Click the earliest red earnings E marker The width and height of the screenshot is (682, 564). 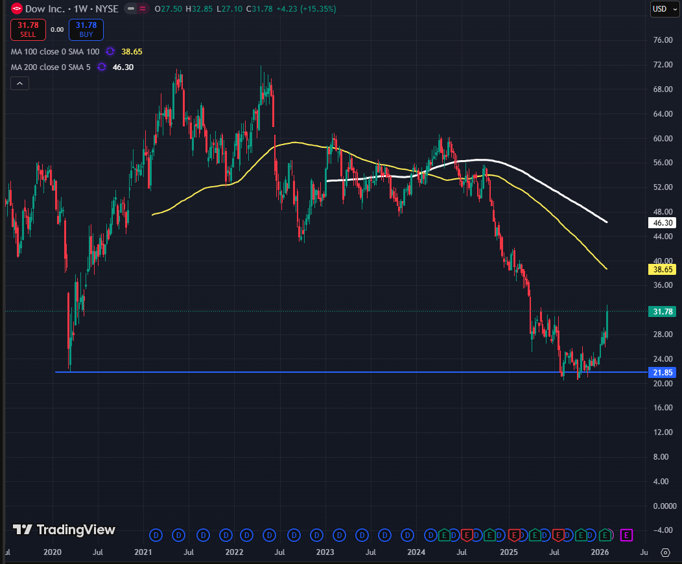467,535
